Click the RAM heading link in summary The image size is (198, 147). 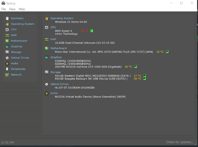[x=53, y=39]
